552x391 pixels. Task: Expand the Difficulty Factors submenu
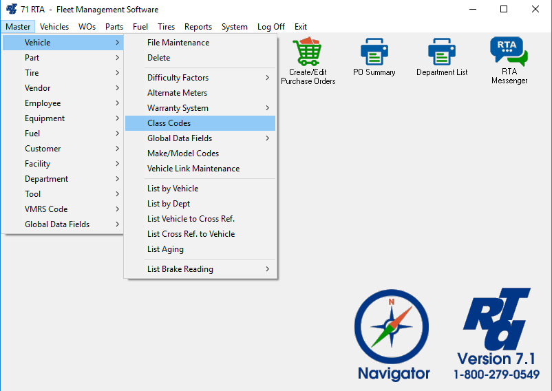coord(200,78)
